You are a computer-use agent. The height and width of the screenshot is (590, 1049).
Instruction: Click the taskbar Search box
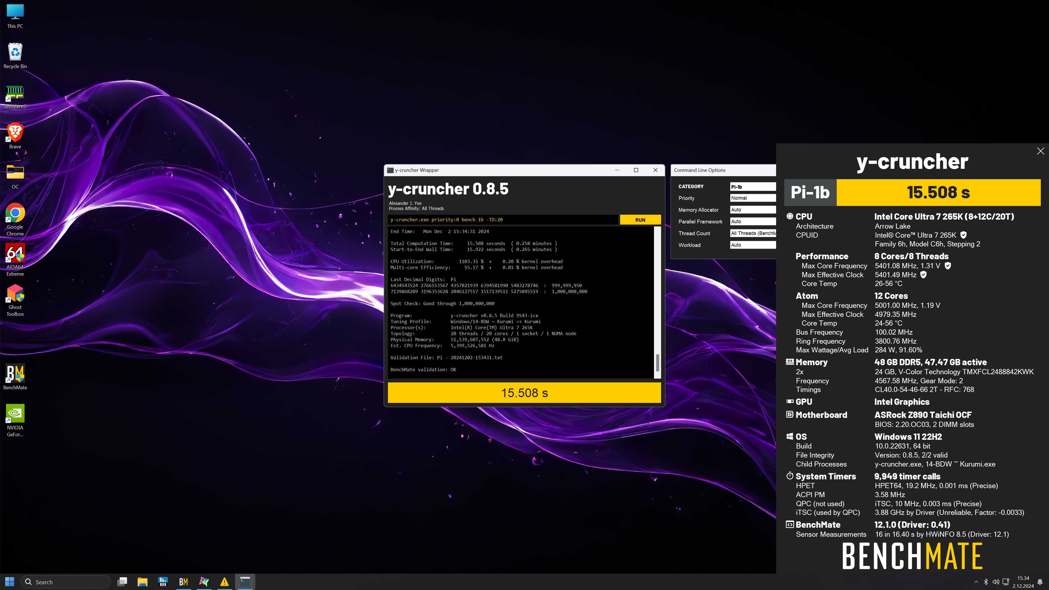(66, 582)
